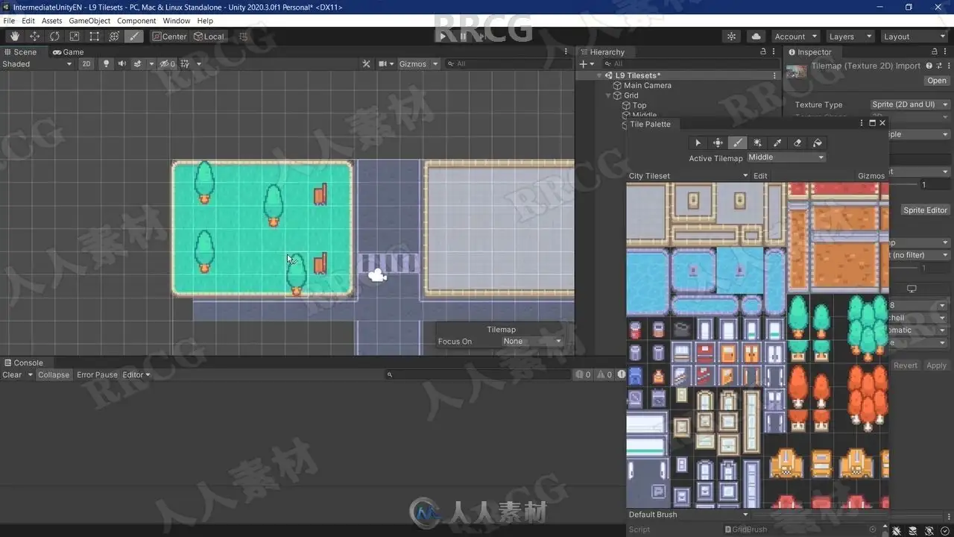Pick the Eraser tool in Tile Palette
The height and width of the screenshot is (537, 954).
[797, 142]
